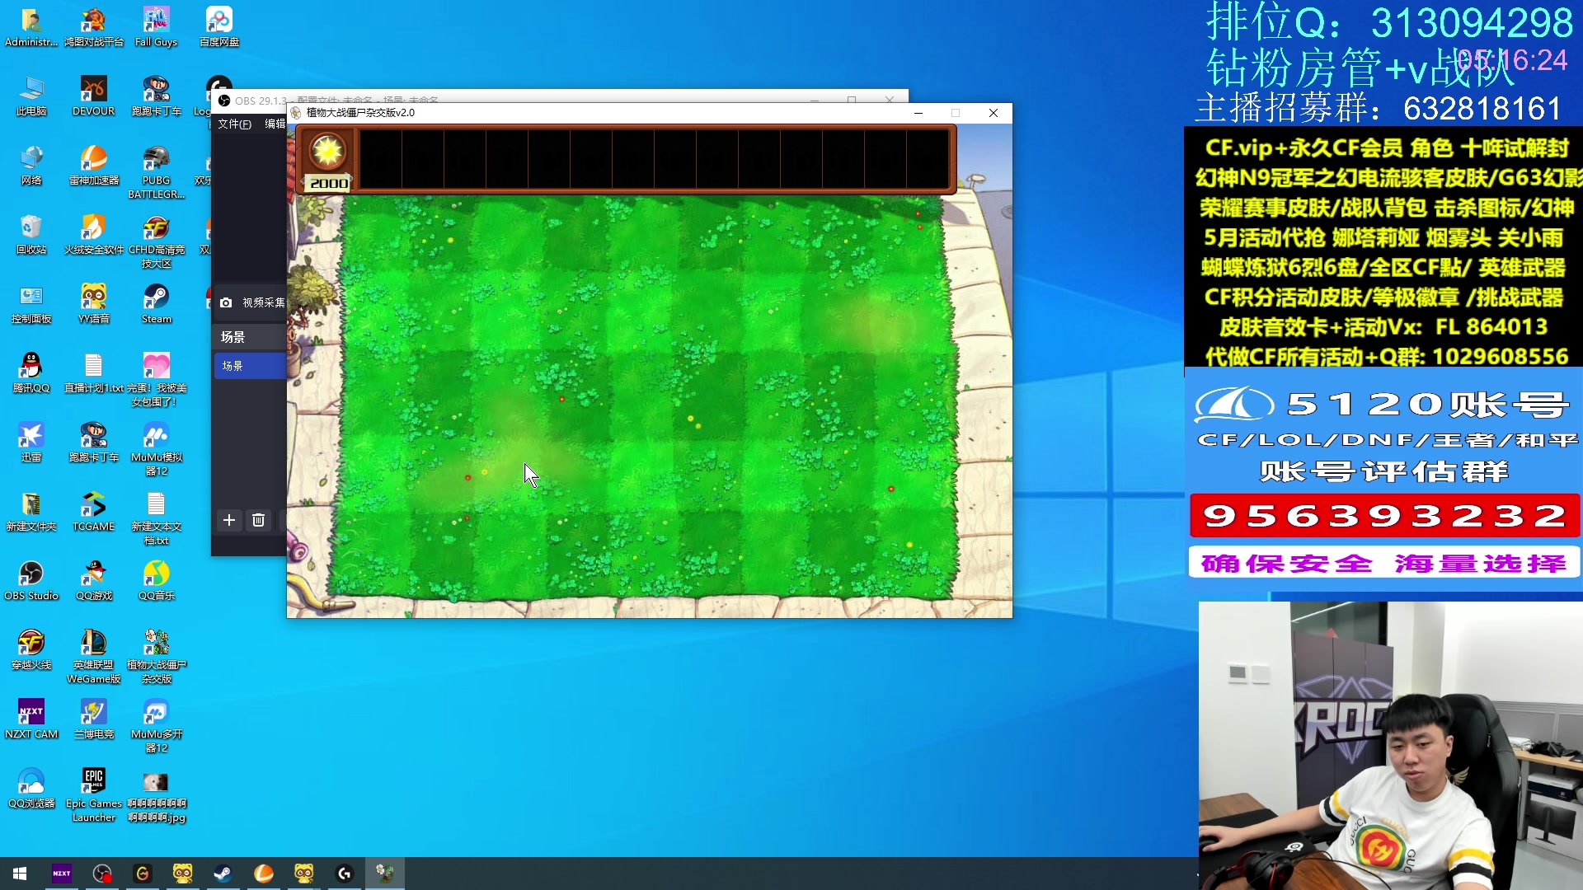Open the Fall Guys desktop shortcut
This screenshot has height=890, width=1583.
click(x=156, y=27)
